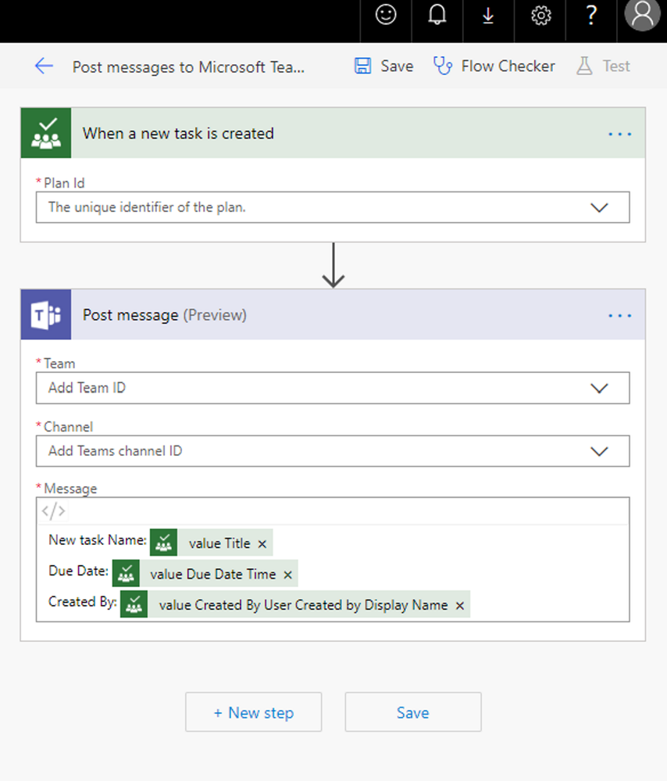Viewport: 667px width, 781px height.
Task: Remove the value Title token
Action: (262, 544)
